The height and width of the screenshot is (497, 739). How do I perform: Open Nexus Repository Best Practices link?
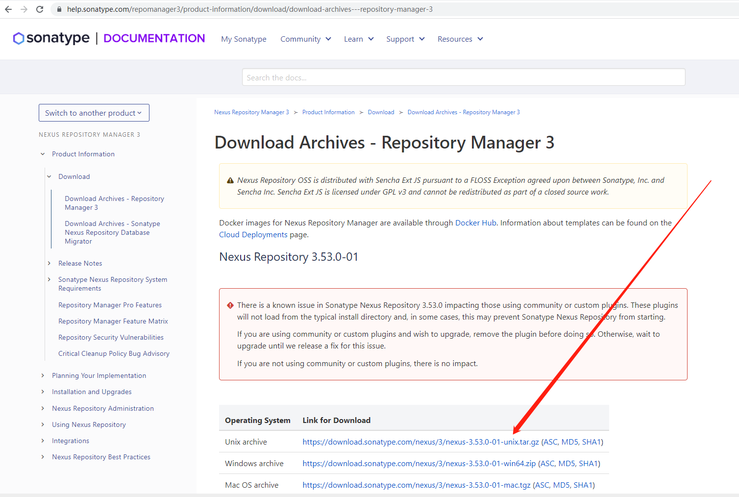[101, 457]
